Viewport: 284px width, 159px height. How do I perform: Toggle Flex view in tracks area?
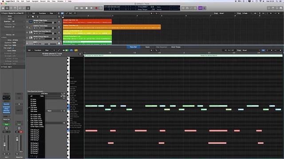click(71, 13)
